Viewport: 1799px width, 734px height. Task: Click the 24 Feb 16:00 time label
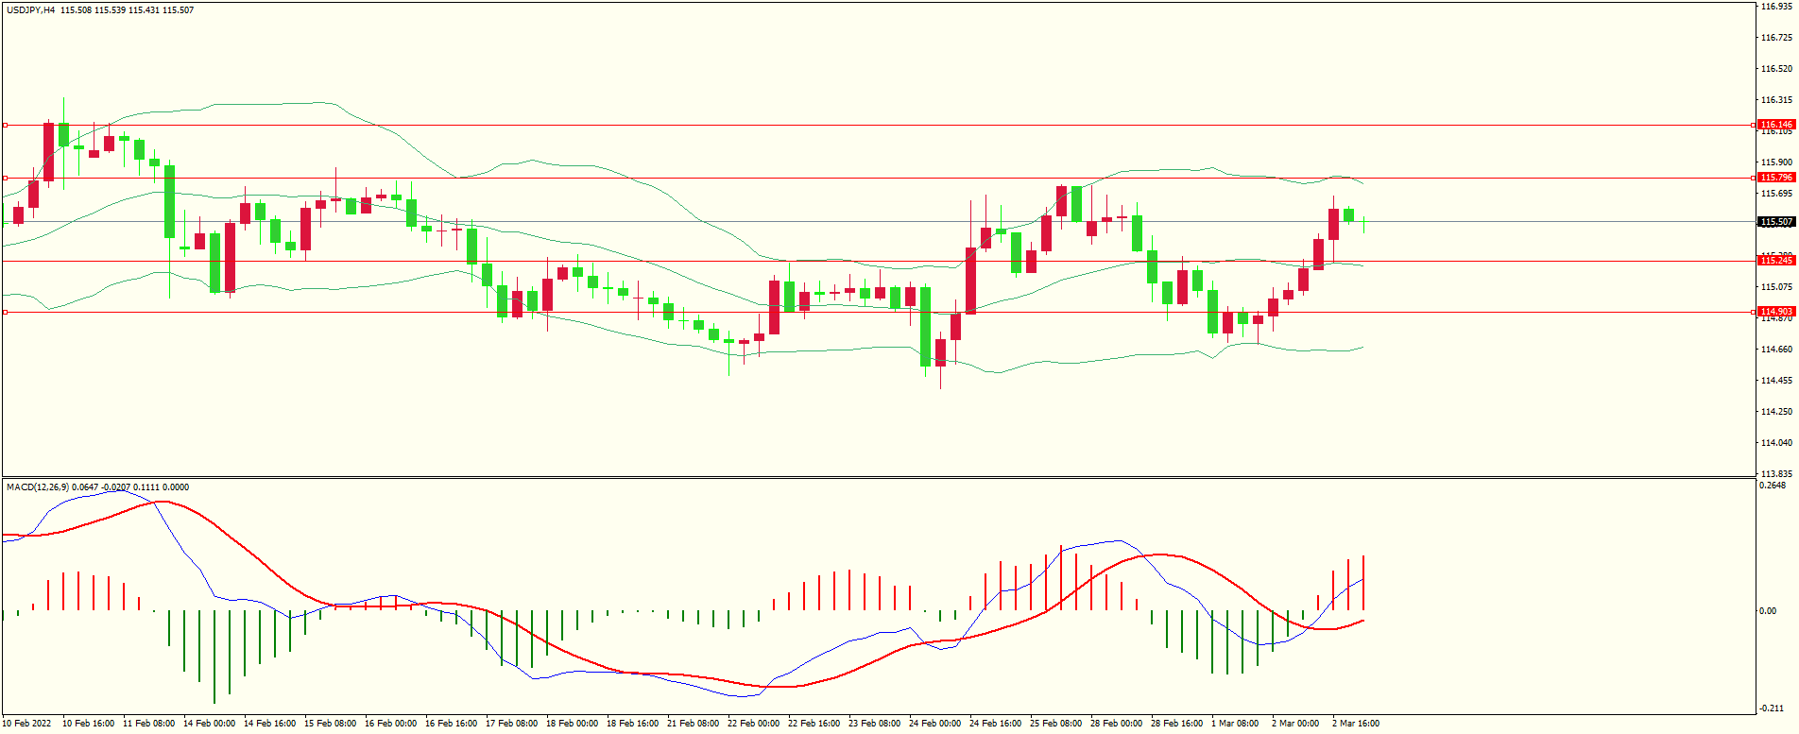pyautogui.click(x=995, y=724)
